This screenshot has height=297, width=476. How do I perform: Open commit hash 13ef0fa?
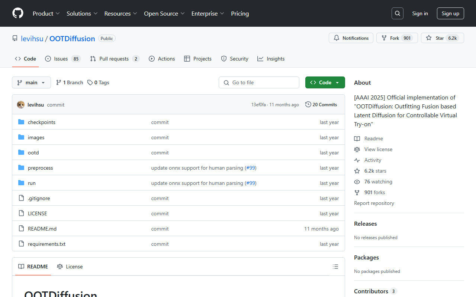pyautogui.click(x=258, y=105)
